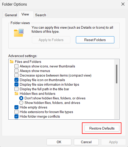Click the Advanced settings scrollbar thumb
The image size is (128, 147).
(117, 74)
